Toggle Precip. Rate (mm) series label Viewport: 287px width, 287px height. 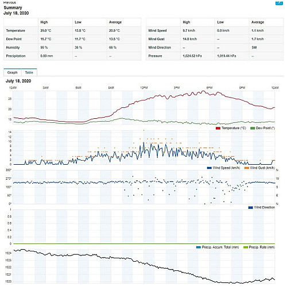coord(262,247)
